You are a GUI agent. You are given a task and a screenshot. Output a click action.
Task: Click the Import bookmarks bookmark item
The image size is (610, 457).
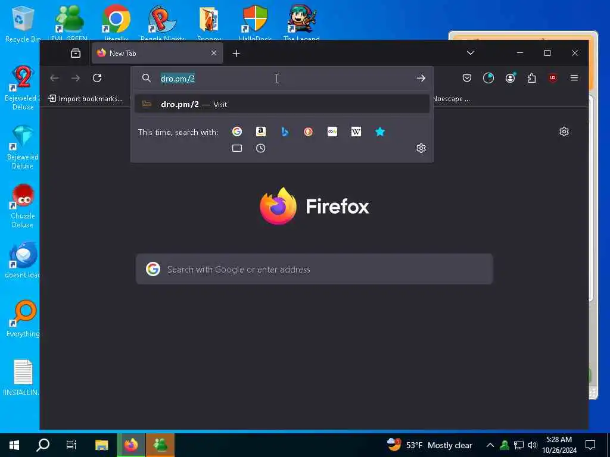[85, 99]
